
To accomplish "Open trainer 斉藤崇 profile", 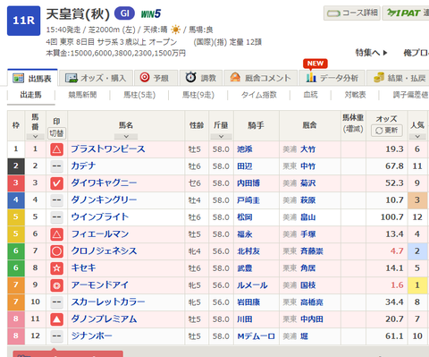I will [x=312, y=251].
